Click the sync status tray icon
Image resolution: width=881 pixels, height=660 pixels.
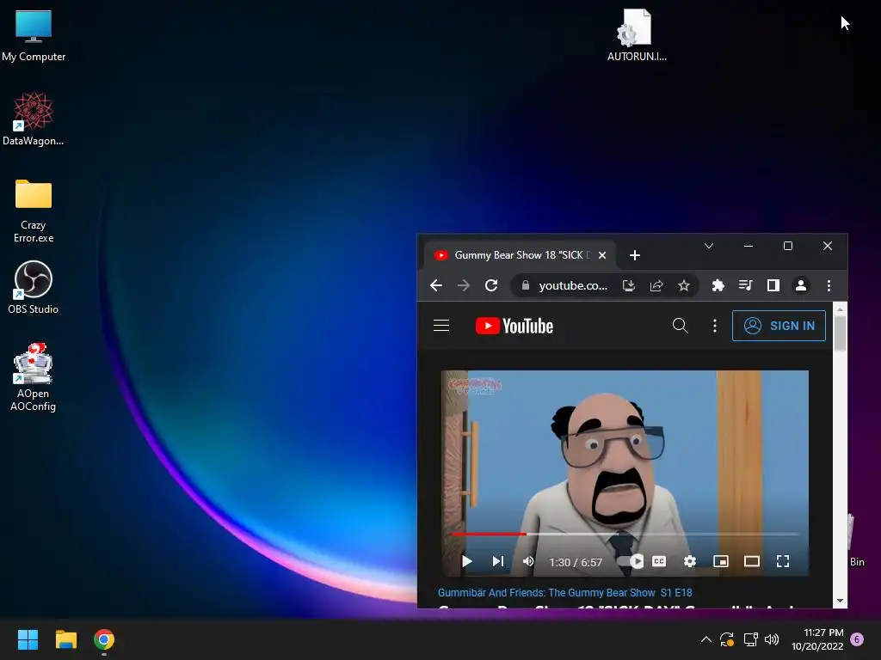[726, 639]
